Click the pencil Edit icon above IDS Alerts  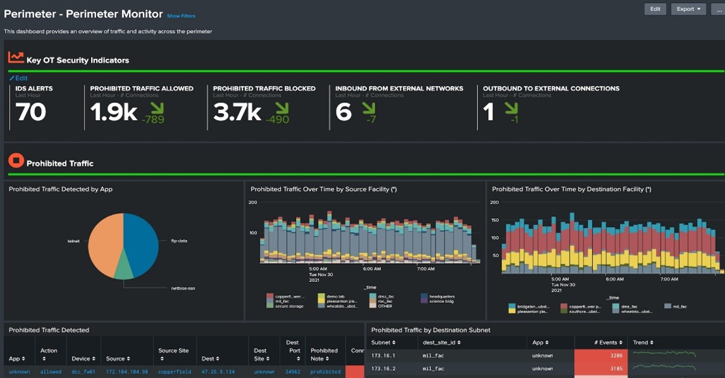pyautogui.click(x=11, y=78)
